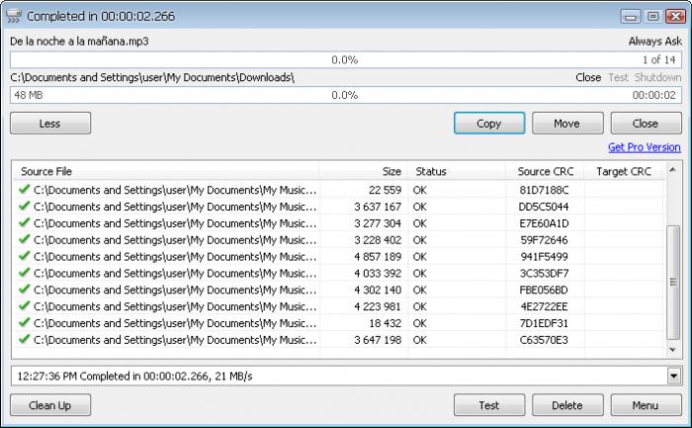Click the file list scrollbar down arrow

[x=672, y=350]
